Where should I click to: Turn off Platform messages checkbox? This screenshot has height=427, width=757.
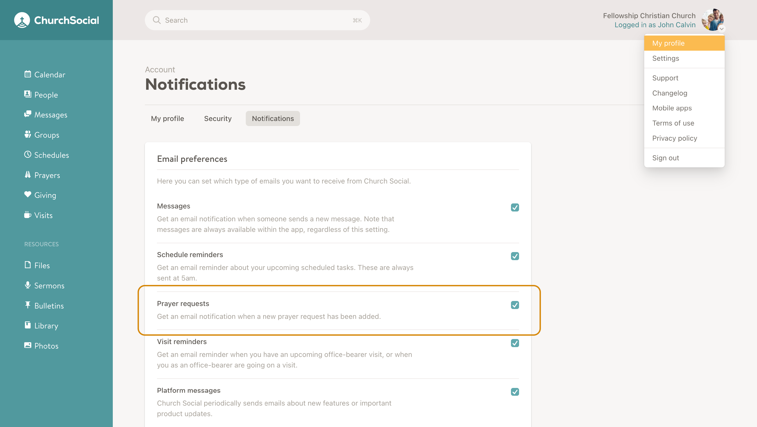coord(515,392)
